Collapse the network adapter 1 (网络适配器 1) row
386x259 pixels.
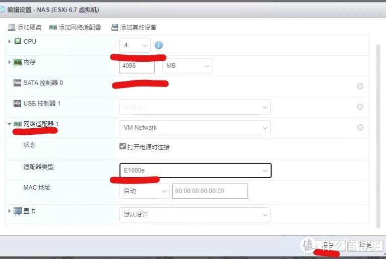click(10, 124)
